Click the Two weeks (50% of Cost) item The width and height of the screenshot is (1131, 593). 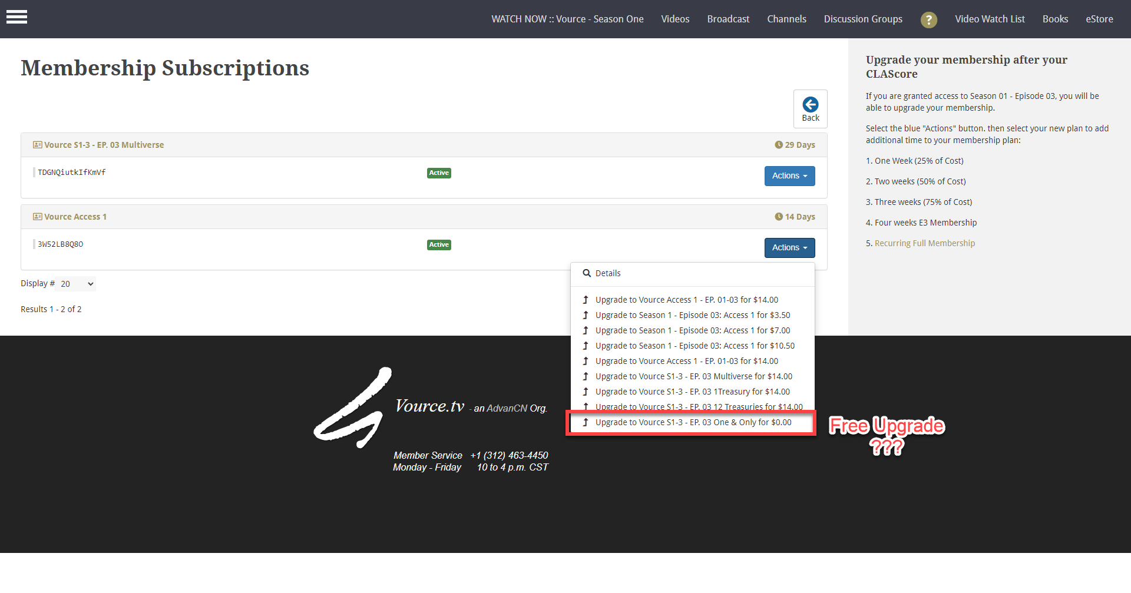point(920,181)
